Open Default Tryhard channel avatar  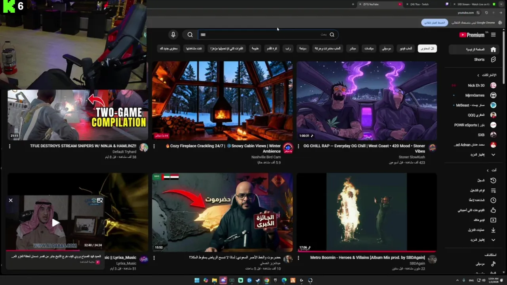[144, 148]
